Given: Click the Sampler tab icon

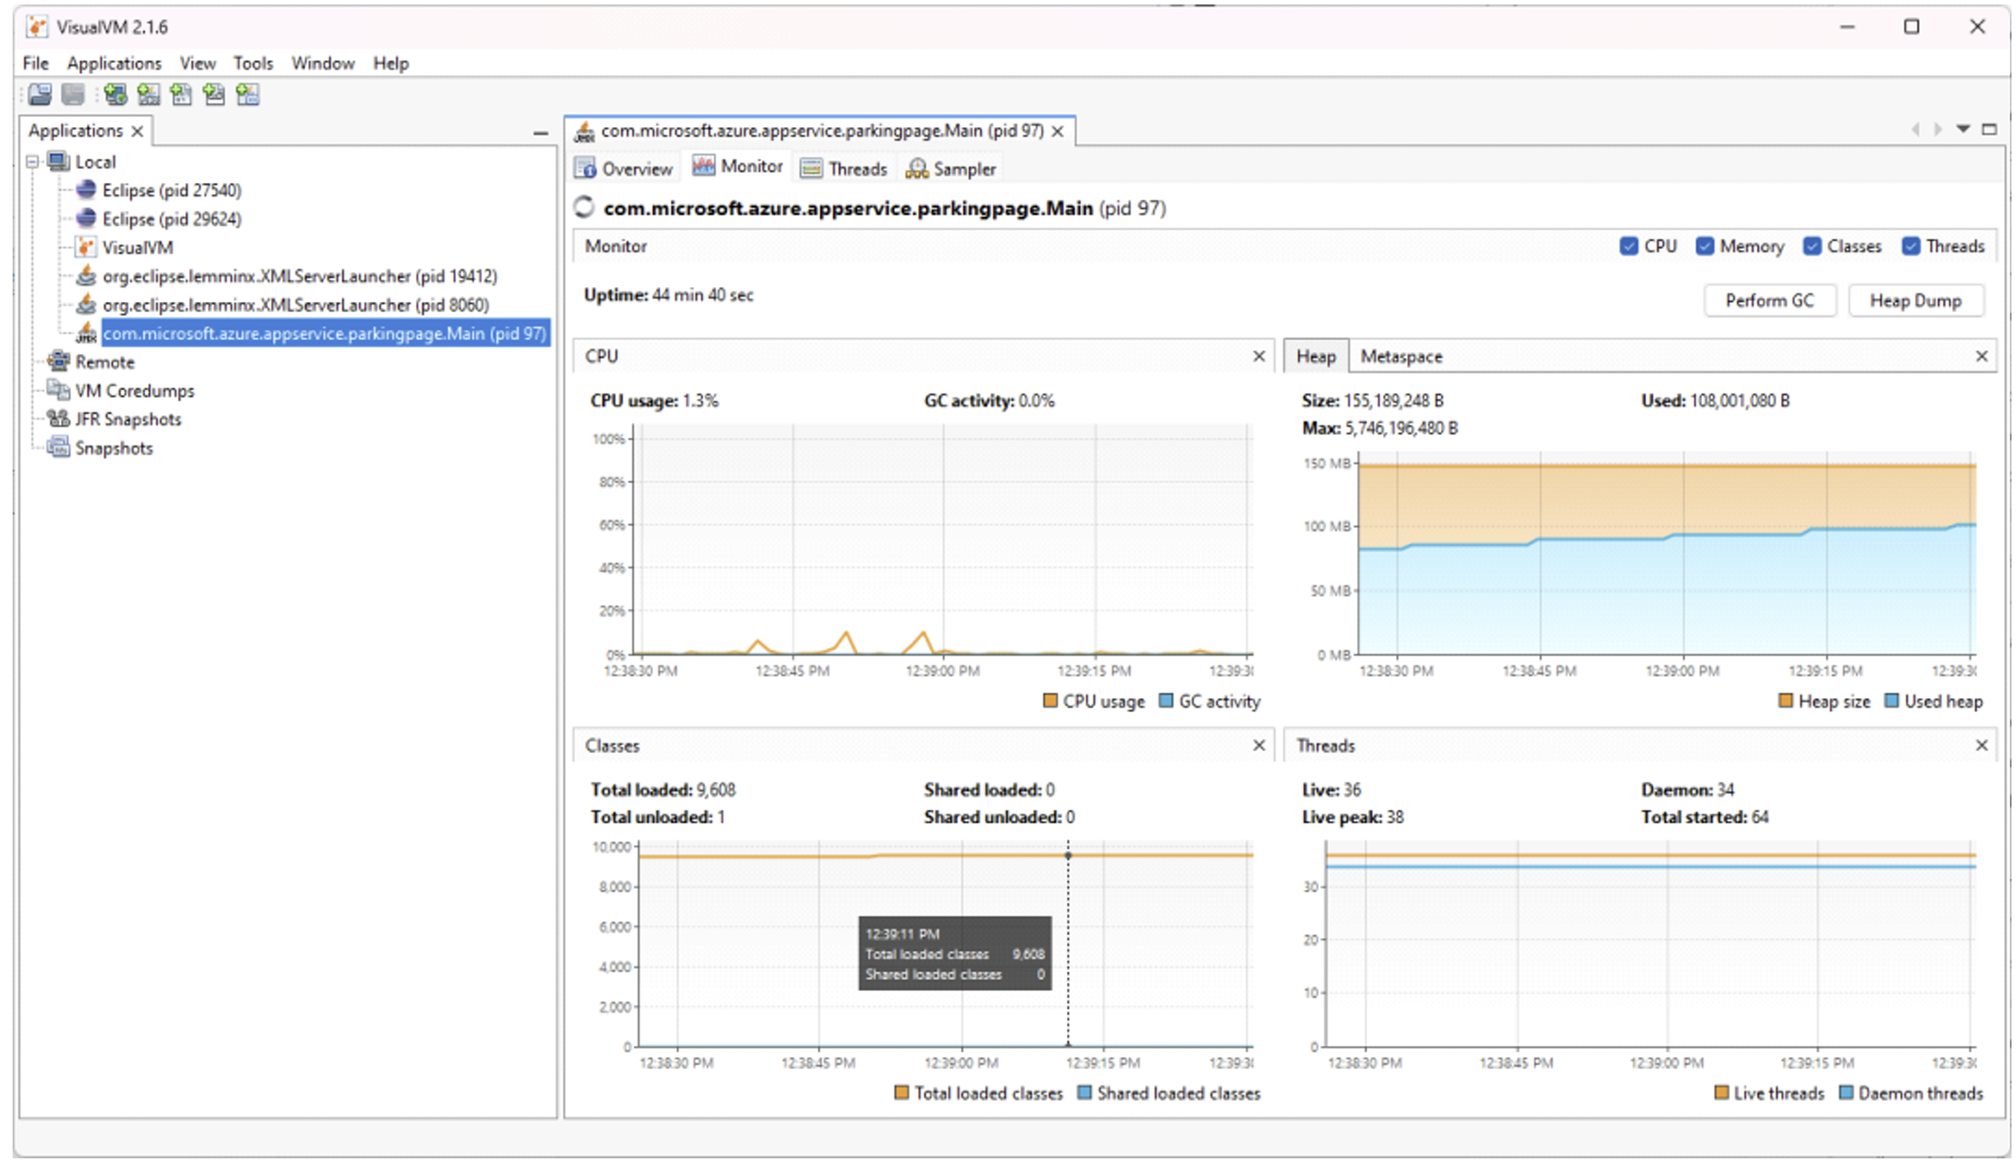Looking at the screenshot, I should [916, 169].
